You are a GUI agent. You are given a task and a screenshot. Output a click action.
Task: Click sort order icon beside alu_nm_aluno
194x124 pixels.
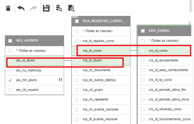point(61,80)
